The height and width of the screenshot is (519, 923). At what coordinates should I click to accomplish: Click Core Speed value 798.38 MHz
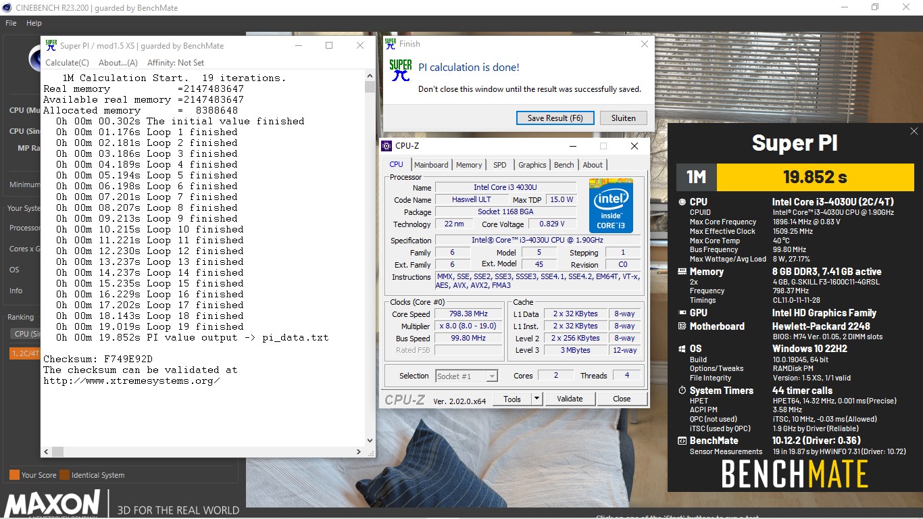[x=468, y=314]
